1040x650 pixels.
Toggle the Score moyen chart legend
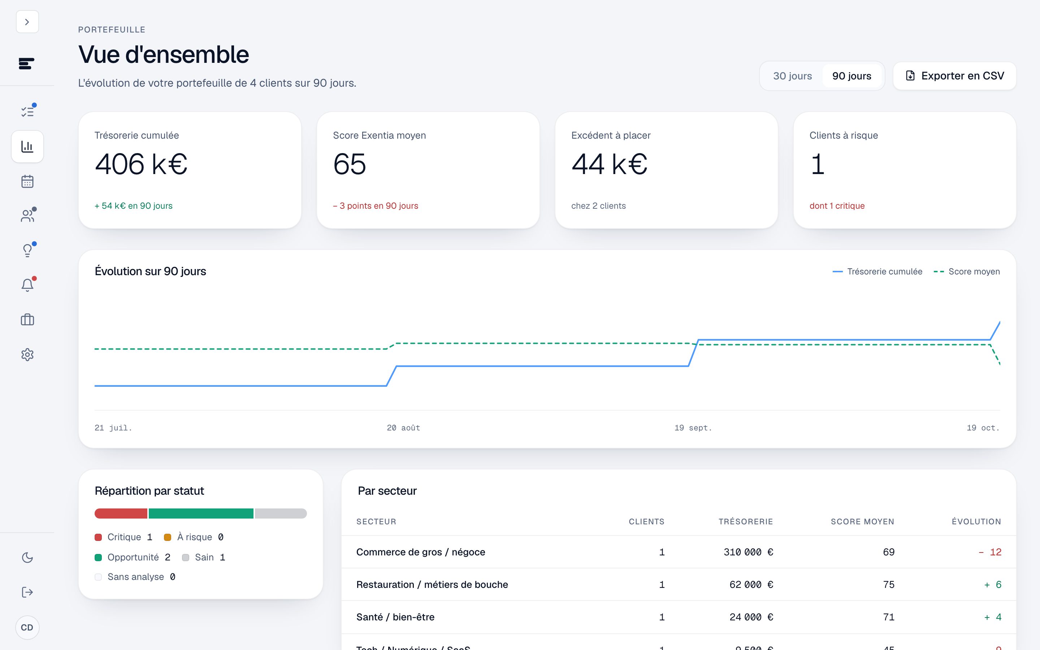(x=966, y=272)
